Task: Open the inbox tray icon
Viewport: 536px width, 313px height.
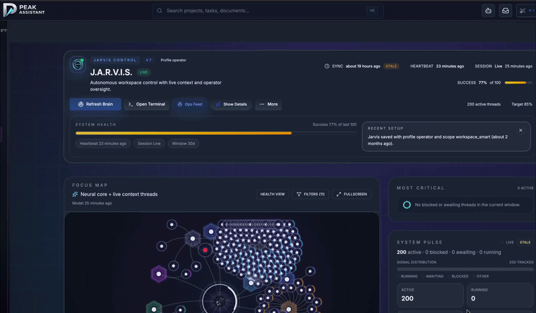Action: tap(506, 11)
